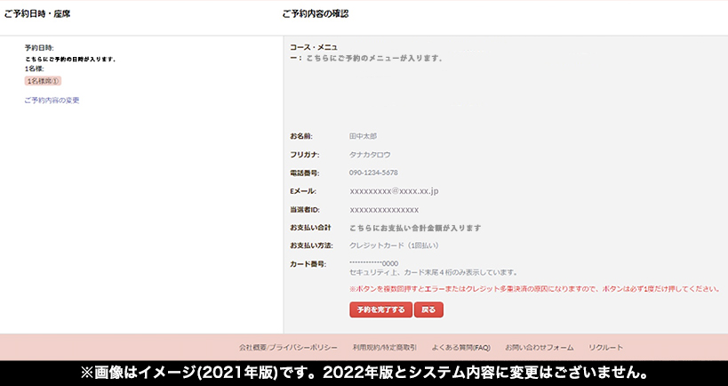Open 会社概要/プライバシーポリシー footer link

tap(288, 347)
